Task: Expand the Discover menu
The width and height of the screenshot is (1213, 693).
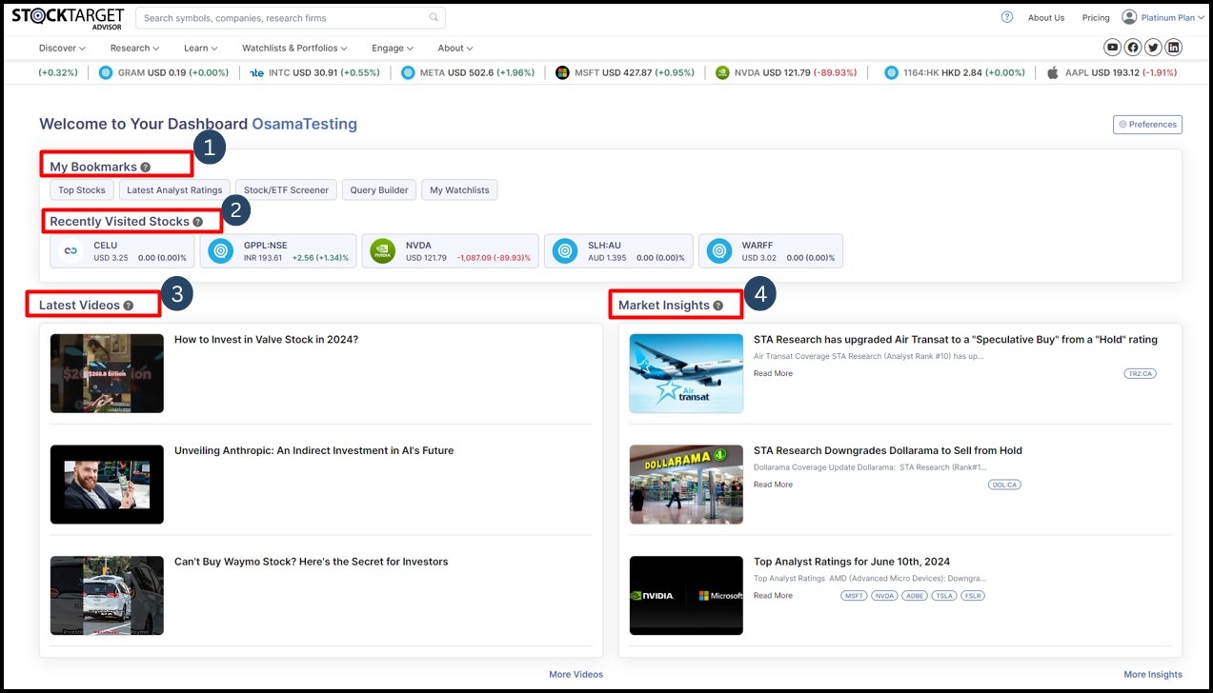Action: tap(61, 48)
